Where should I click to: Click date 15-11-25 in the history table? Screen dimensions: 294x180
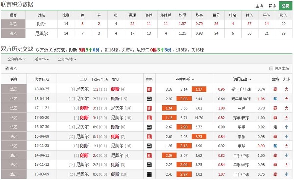tap(42, 146)
